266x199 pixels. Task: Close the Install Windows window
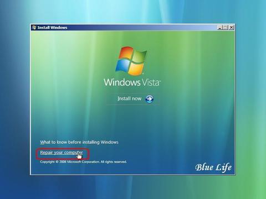(231, 28)
